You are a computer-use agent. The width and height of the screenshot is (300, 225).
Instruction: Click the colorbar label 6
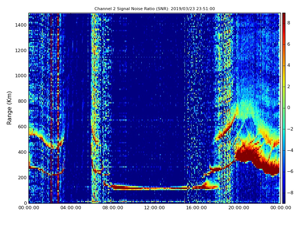click(289, 44)
